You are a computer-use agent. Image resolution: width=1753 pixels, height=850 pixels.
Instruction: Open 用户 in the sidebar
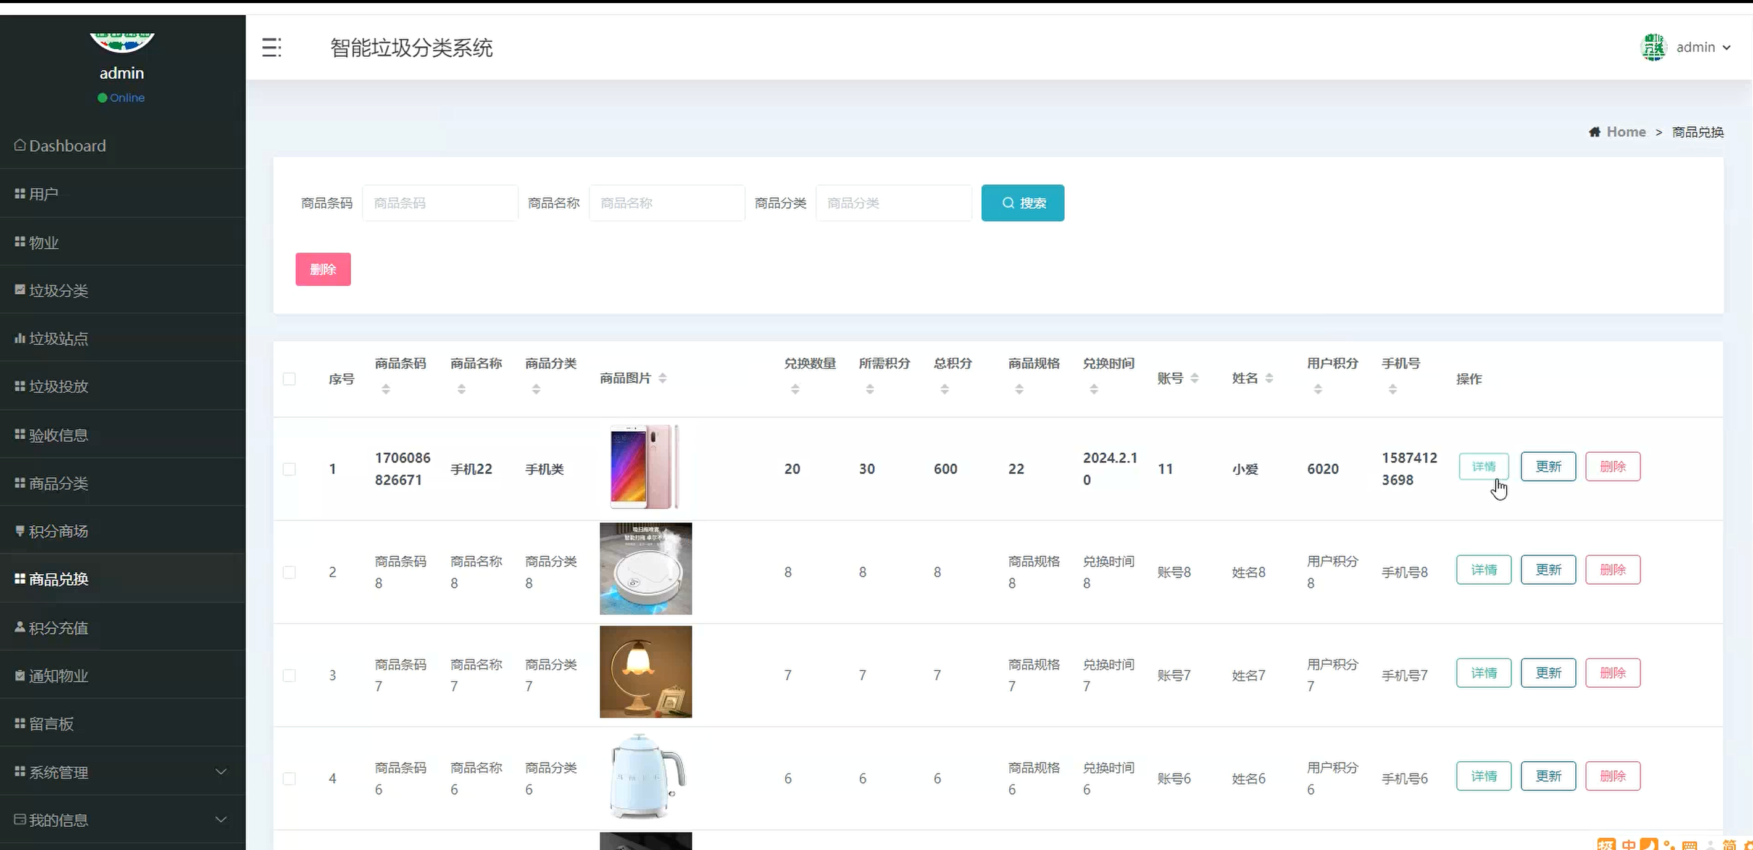tap(122, 194)
